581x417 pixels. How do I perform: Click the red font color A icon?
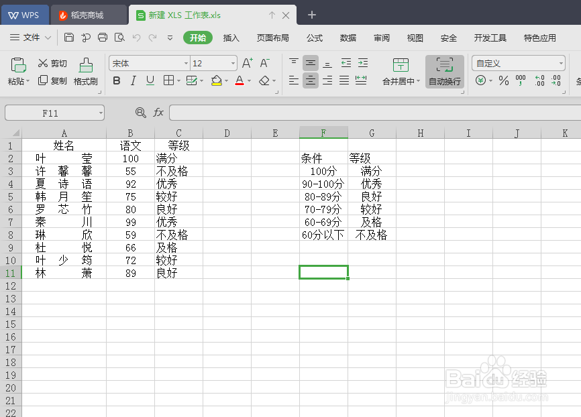coord(240,80)
